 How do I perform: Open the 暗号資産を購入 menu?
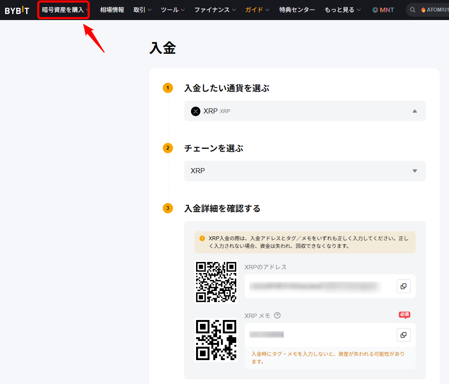tap(63, 10)
